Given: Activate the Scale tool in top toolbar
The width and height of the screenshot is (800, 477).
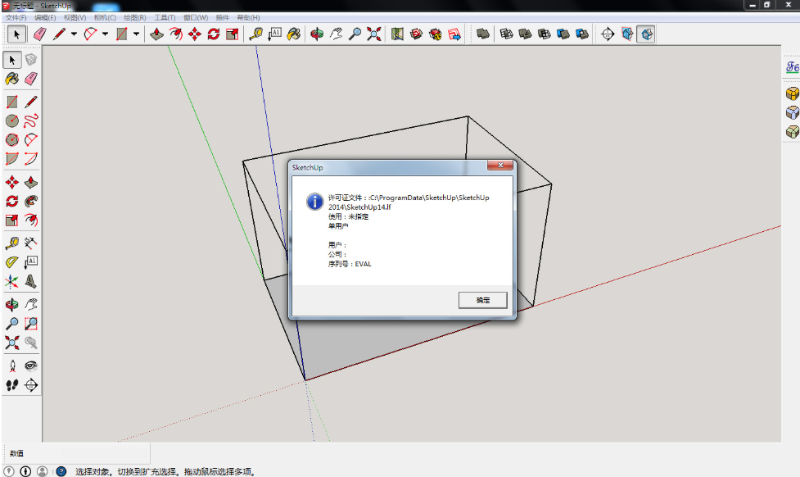Looking at the screenshot, I should (233, 34).
